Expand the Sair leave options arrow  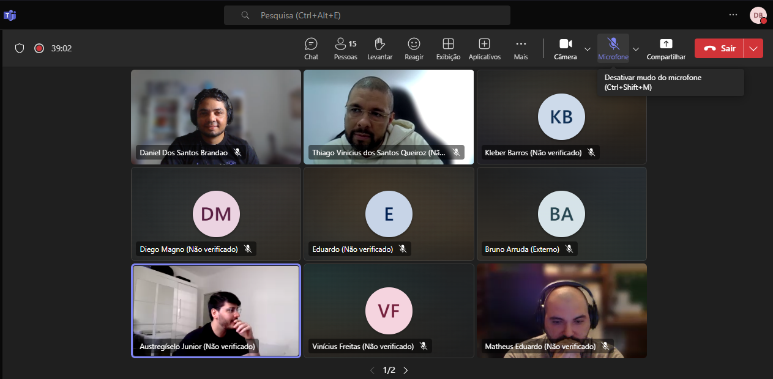[x=753, y=48]
